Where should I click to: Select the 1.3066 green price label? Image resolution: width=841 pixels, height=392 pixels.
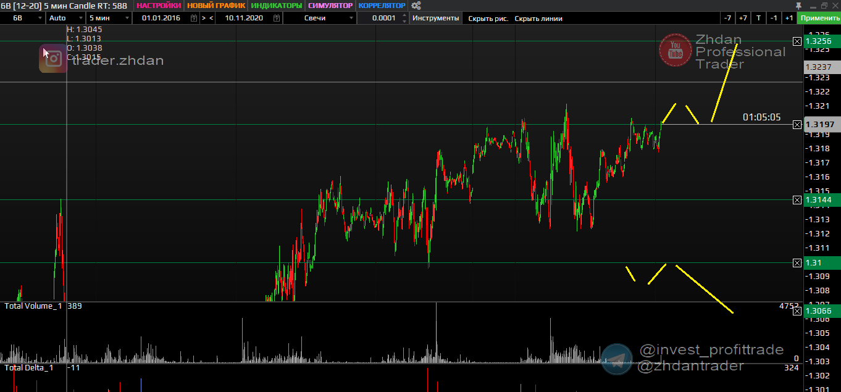821,311
